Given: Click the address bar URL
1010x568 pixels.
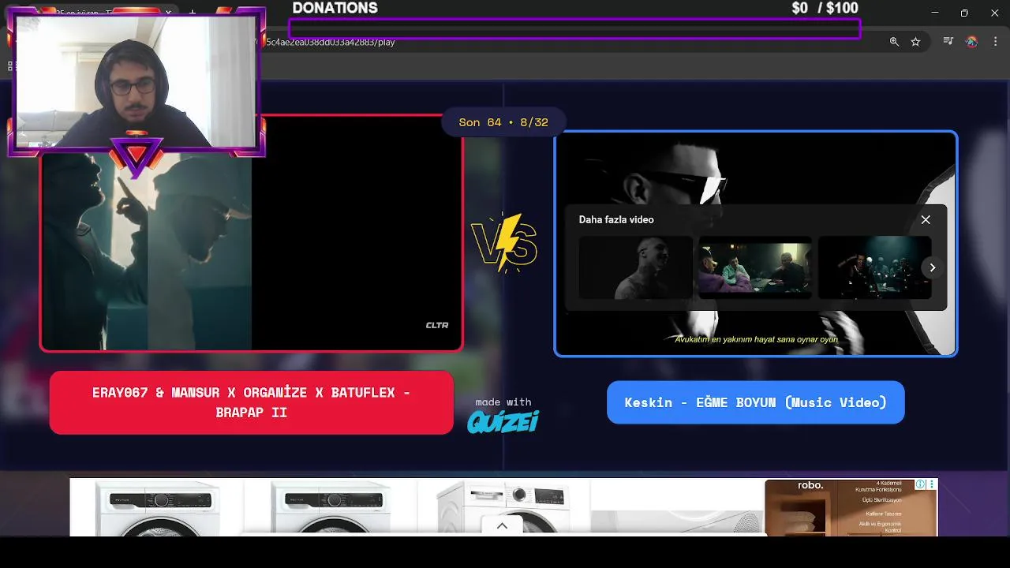Looking at the screenshot, I should [331, 42].
